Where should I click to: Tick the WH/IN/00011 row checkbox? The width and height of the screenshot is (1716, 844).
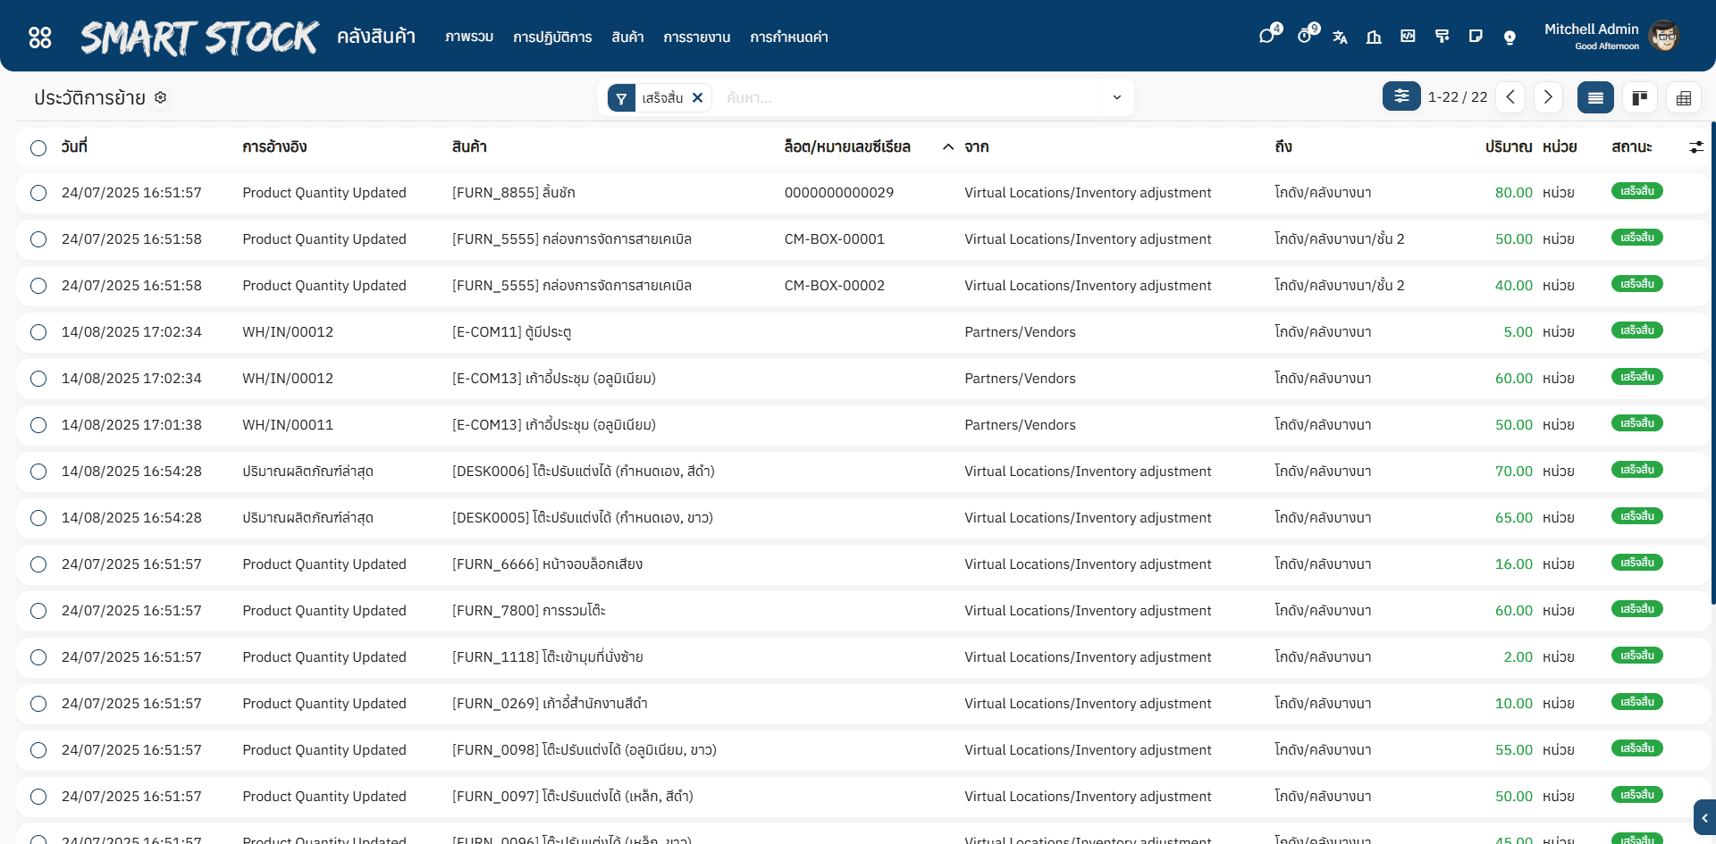pyautogui.click(x=38, y=425)
